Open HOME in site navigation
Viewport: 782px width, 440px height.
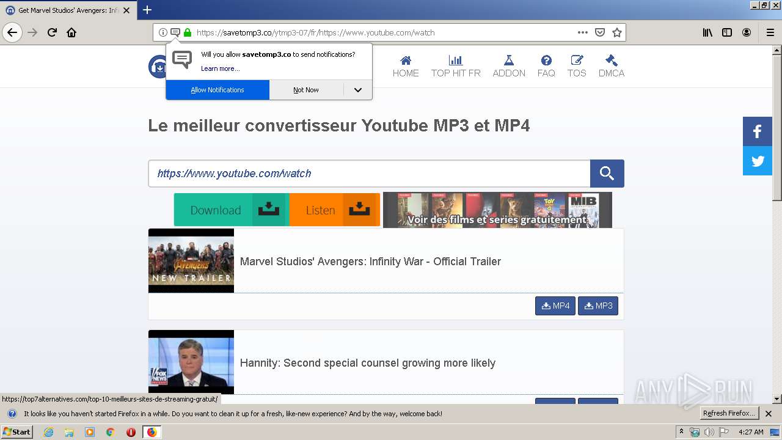406,67
